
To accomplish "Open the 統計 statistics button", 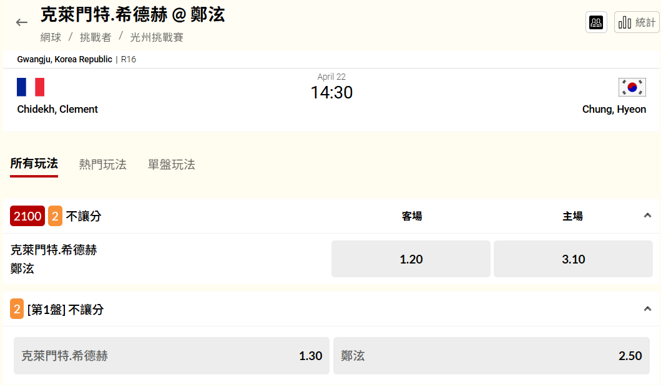I will 637,22.
